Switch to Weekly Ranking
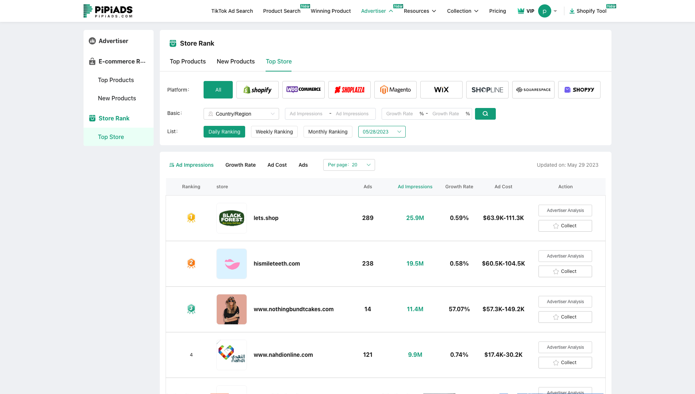The image size is (695, 394). [274, 132]
